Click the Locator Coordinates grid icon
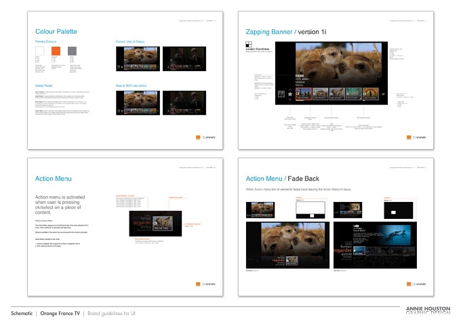461x326 pixels. 249,44
